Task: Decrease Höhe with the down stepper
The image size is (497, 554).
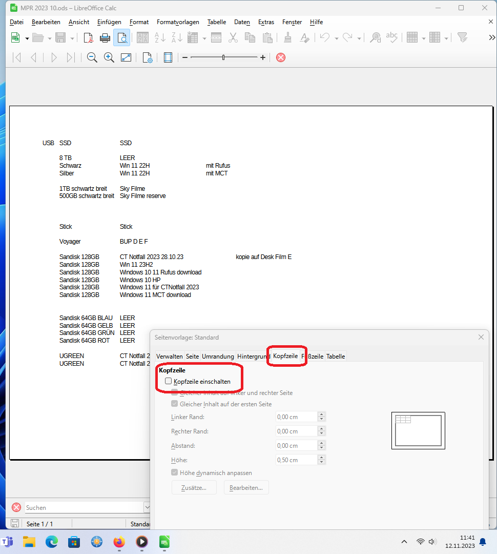Action: tap(321, 463)
